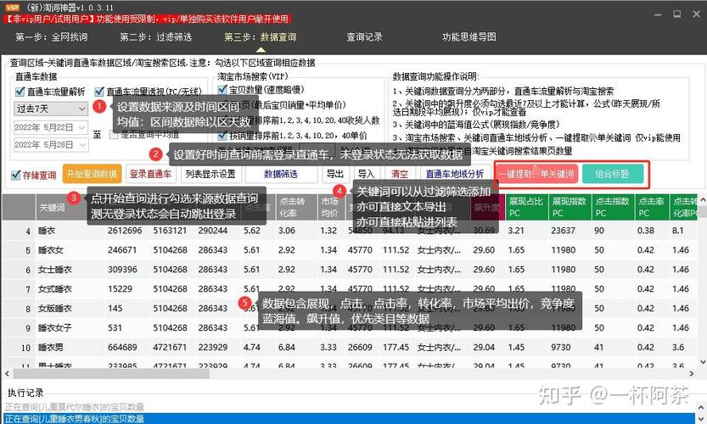Open the 第一步：全网找词 tab
Viewport: 707px width, 424px height.
click(52, 37)
